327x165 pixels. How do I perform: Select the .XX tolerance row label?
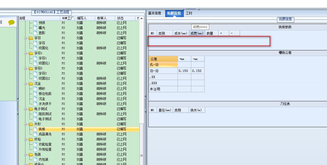click(163, 77)
